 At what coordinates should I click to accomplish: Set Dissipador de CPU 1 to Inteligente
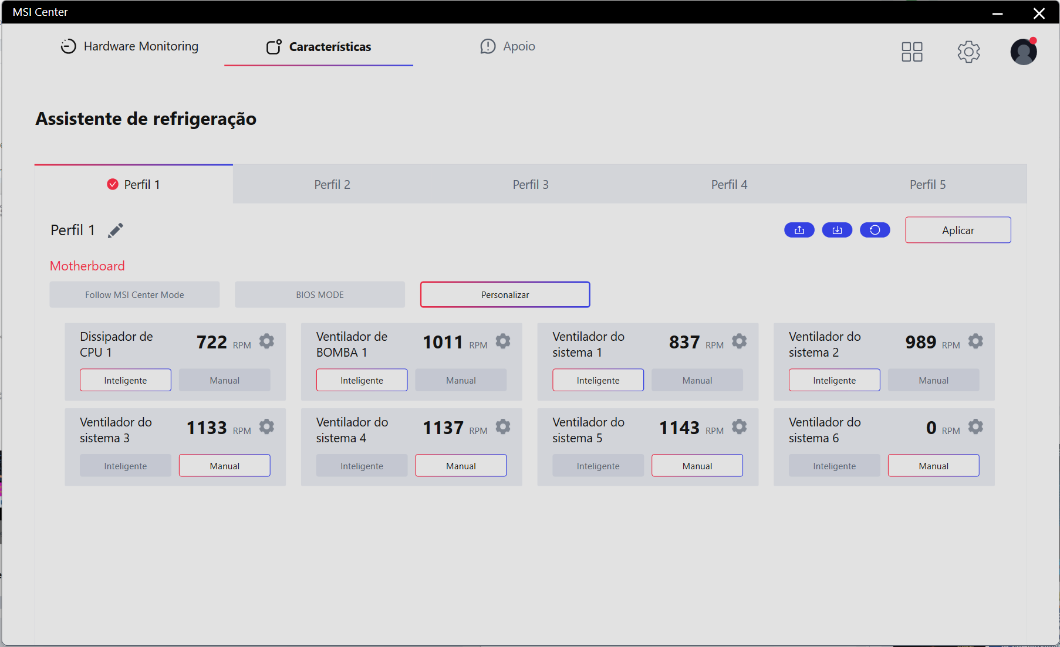click(x=126, y=380)
